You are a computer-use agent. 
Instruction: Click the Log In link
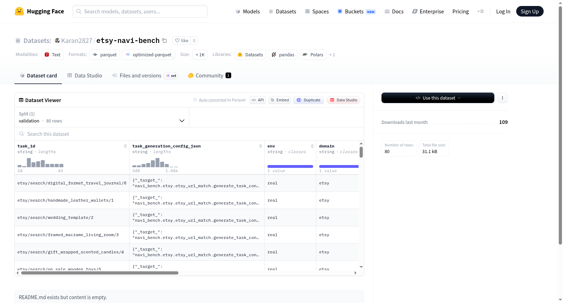pos(503,11)
